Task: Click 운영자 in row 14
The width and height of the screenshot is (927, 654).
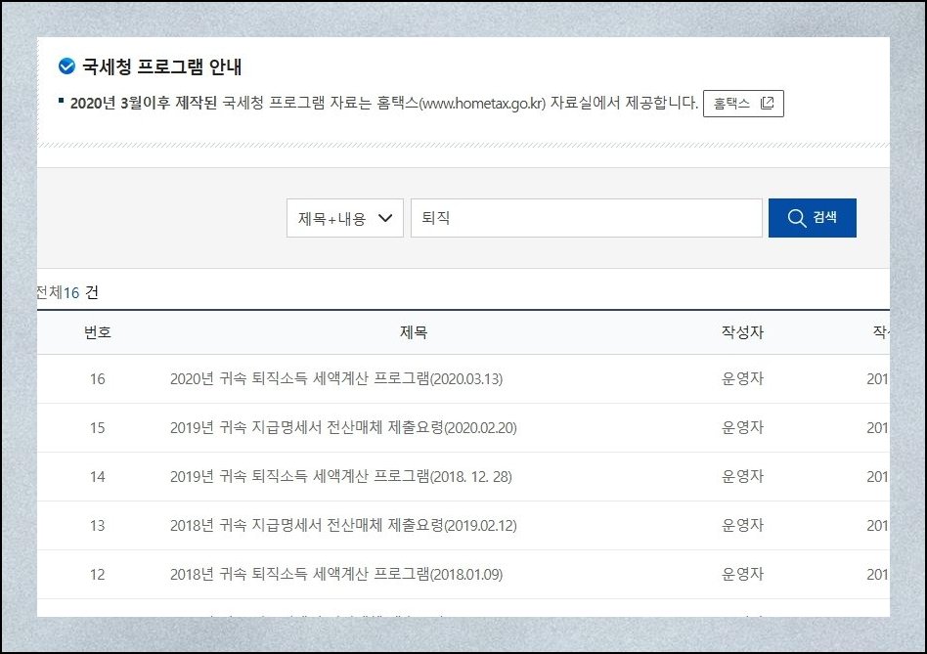Action: coord(742,477)
